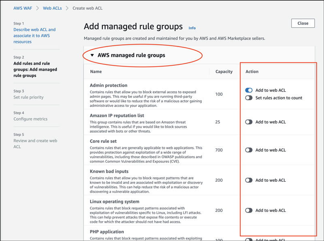Open the Info link beside the heading
This screenshot has width=324, height=241.
coord(192,28)
